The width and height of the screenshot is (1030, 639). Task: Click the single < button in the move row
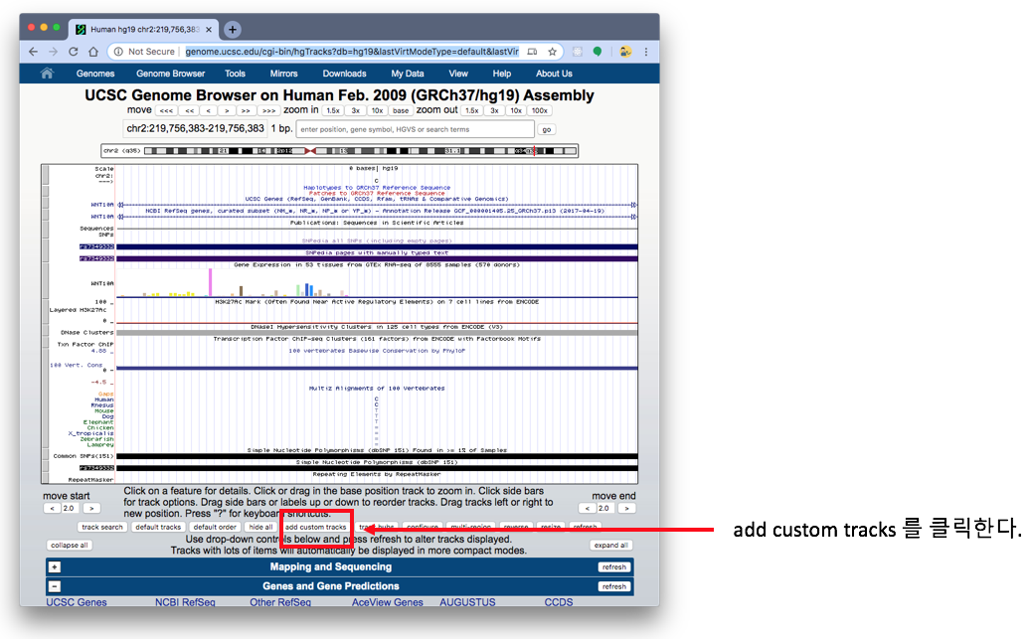tap(209, 111)
